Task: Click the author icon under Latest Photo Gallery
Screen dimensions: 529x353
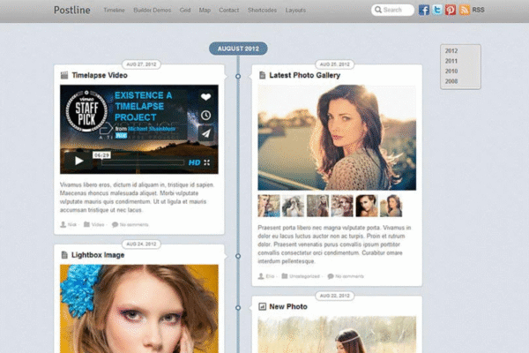Action: [x=261, y=276]
